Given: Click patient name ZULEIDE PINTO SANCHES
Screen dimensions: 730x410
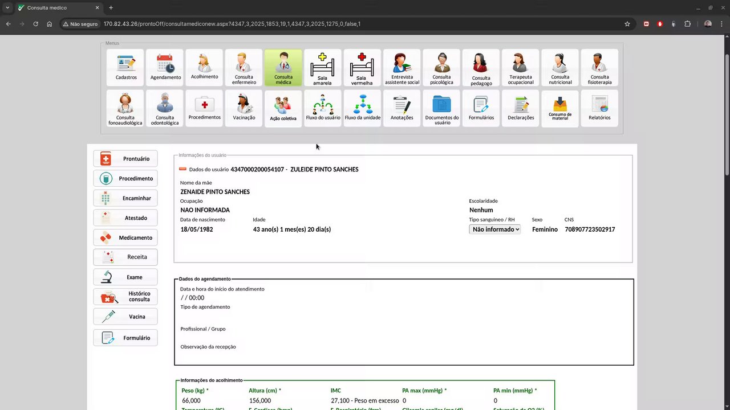Looking at the screenshot, I should (x=325, y=169).
